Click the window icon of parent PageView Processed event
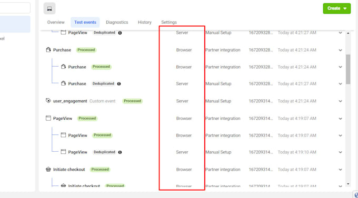Image resolution: width=358 pixels, height=198 pixels. (x=48, y=118)
